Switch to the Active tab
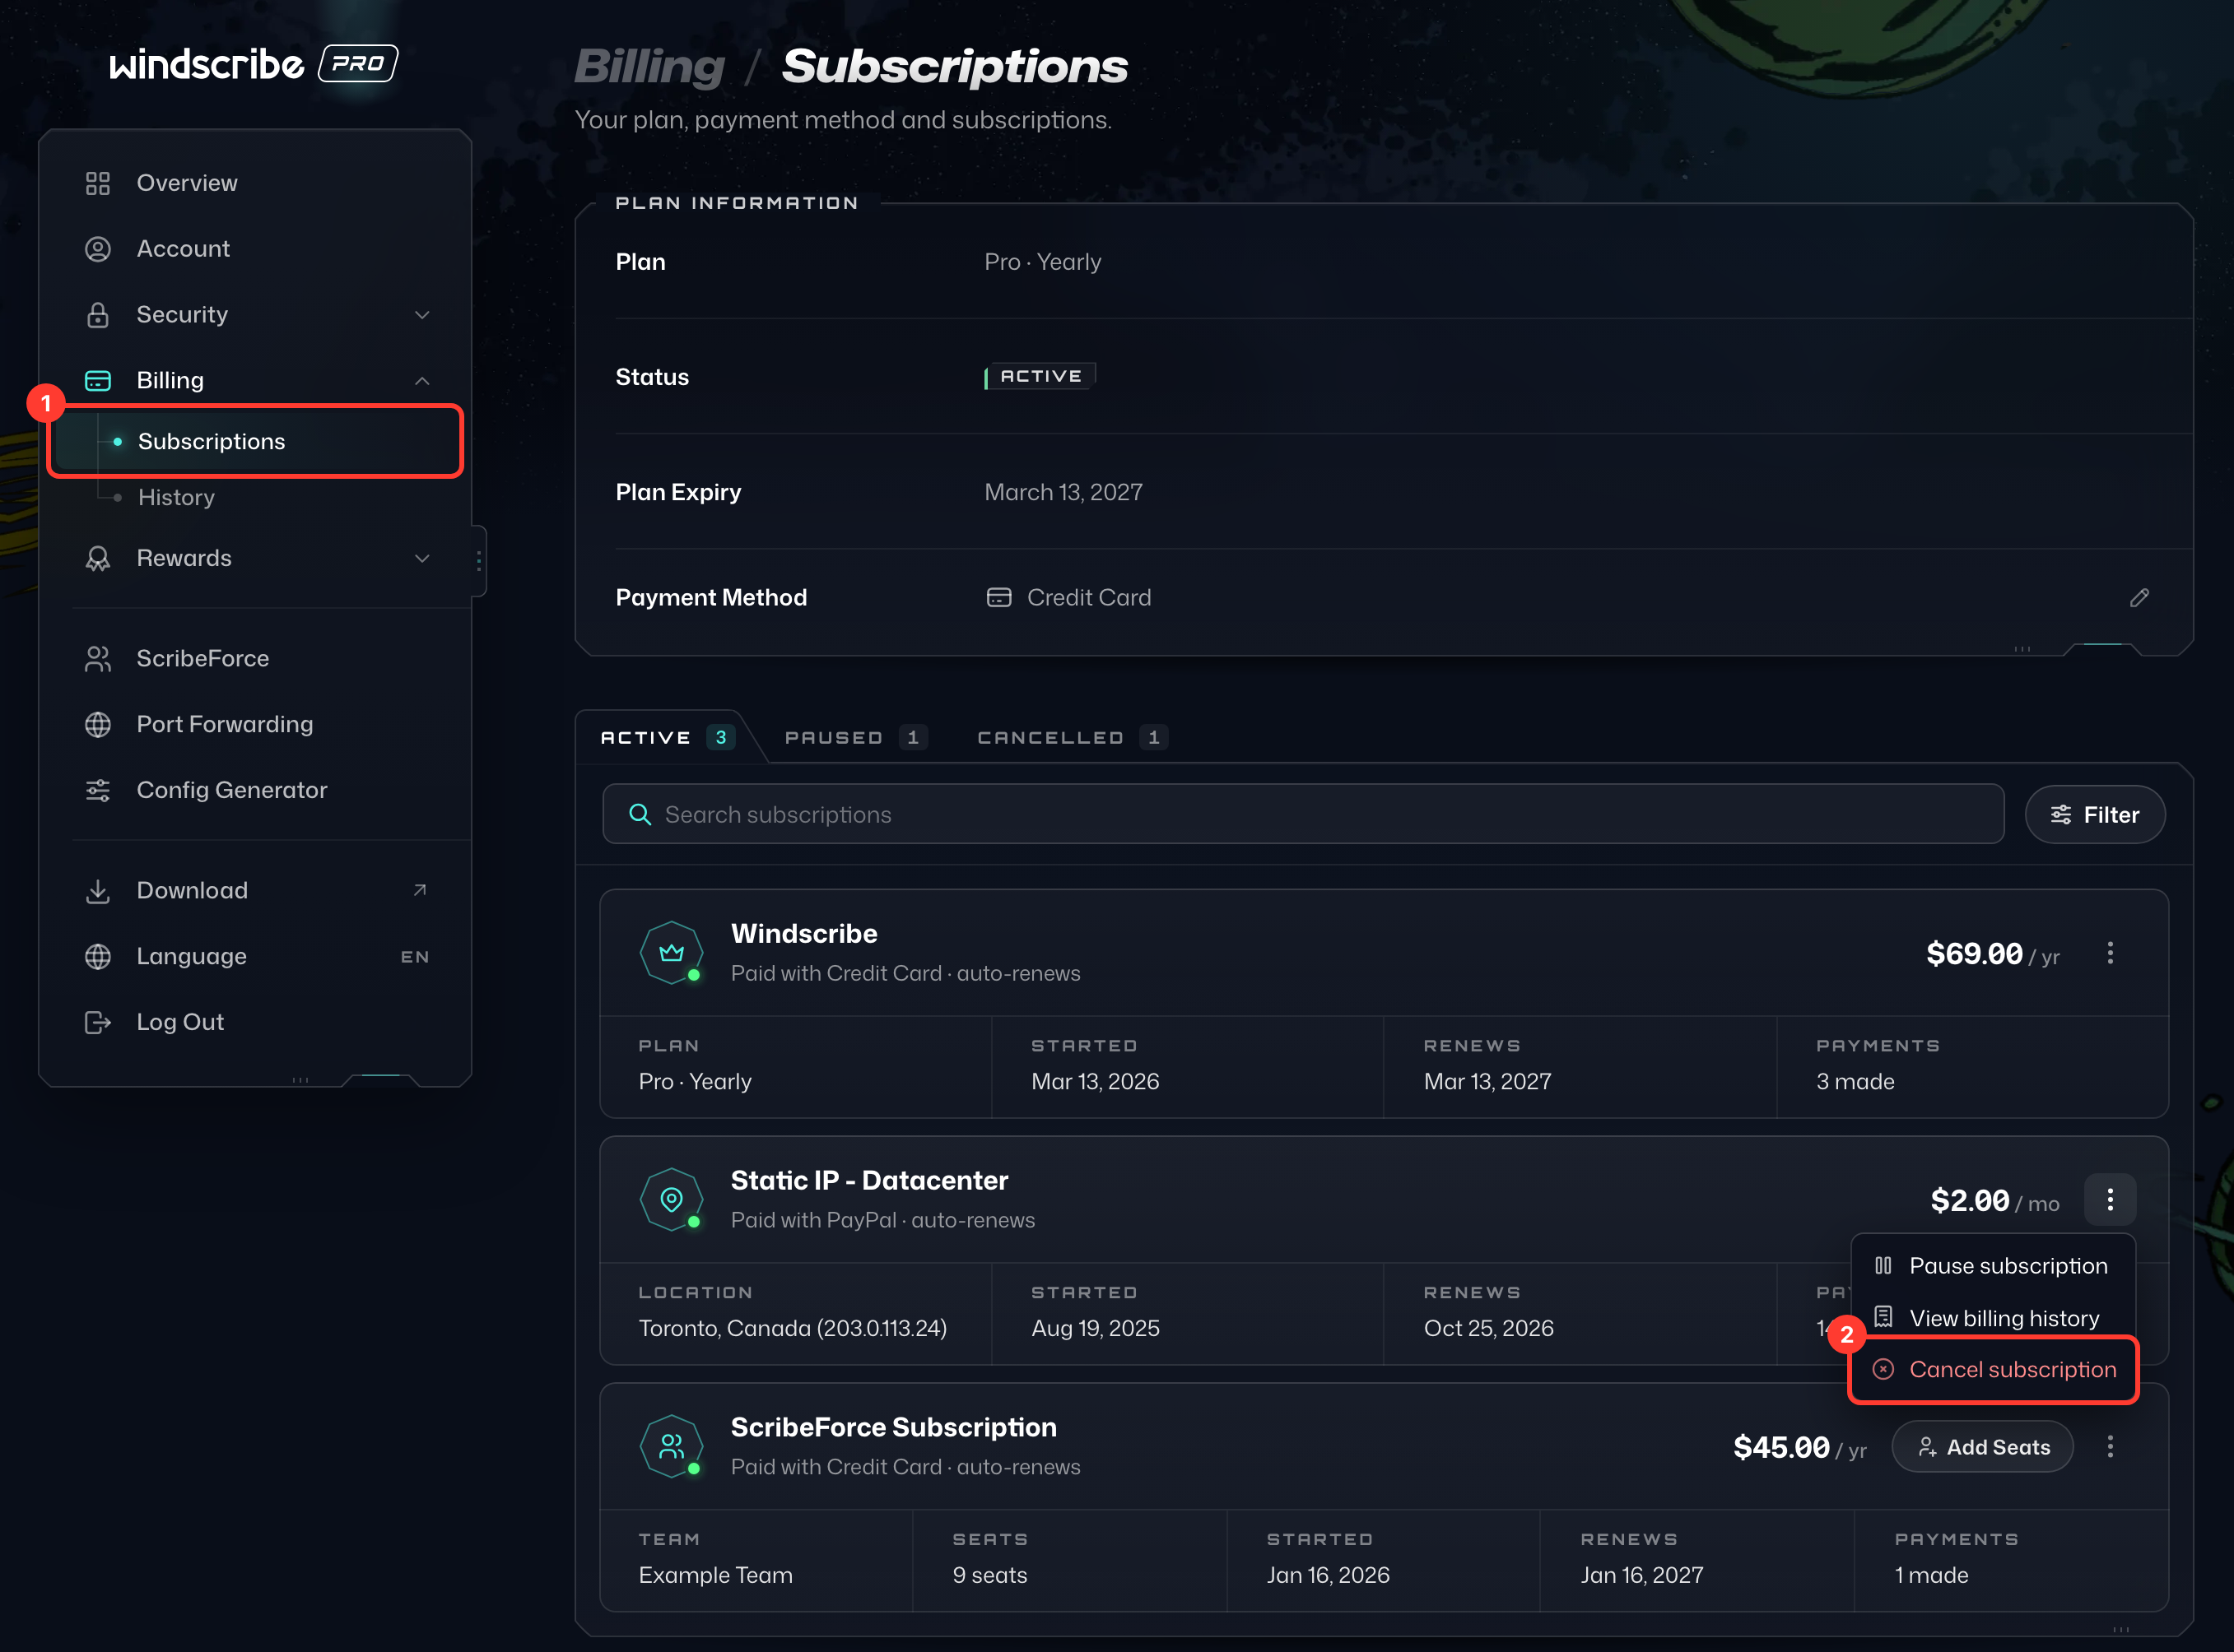This screenshot has height=1652, width=2234. [668, 737]
